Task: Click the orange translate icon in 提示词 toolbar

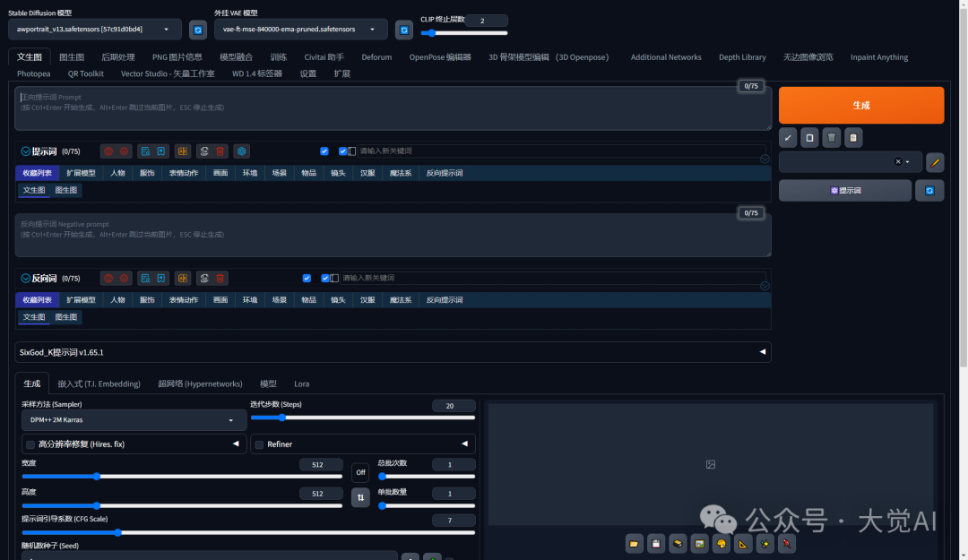Action: [x=183, y=151]
